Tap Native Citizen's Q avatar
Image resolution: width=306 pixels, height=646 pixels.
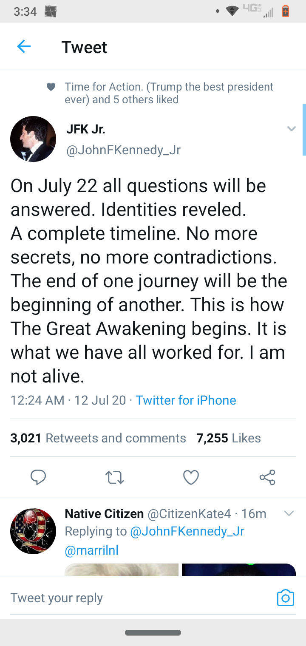[33, 531]
